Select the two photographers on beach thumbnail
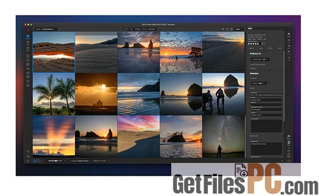This screenshot has width=319, height=196. (223, 94)
